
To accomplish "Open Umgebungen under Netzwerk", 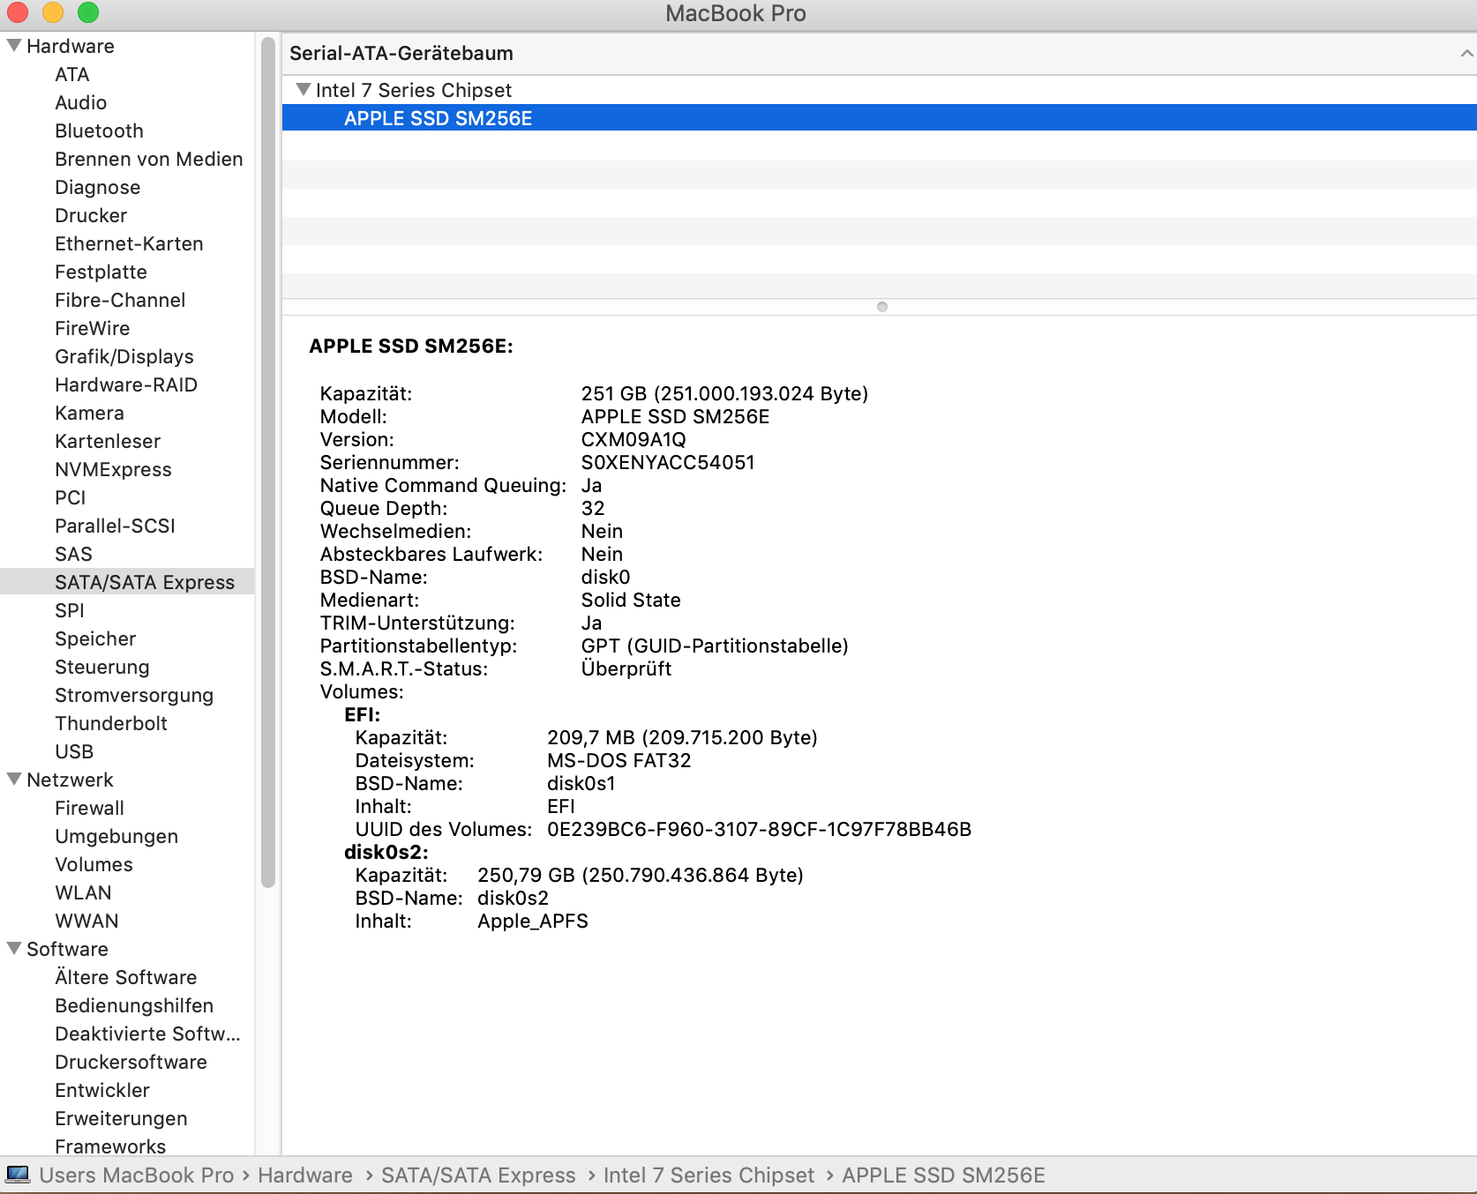I will tap(116, 837).
